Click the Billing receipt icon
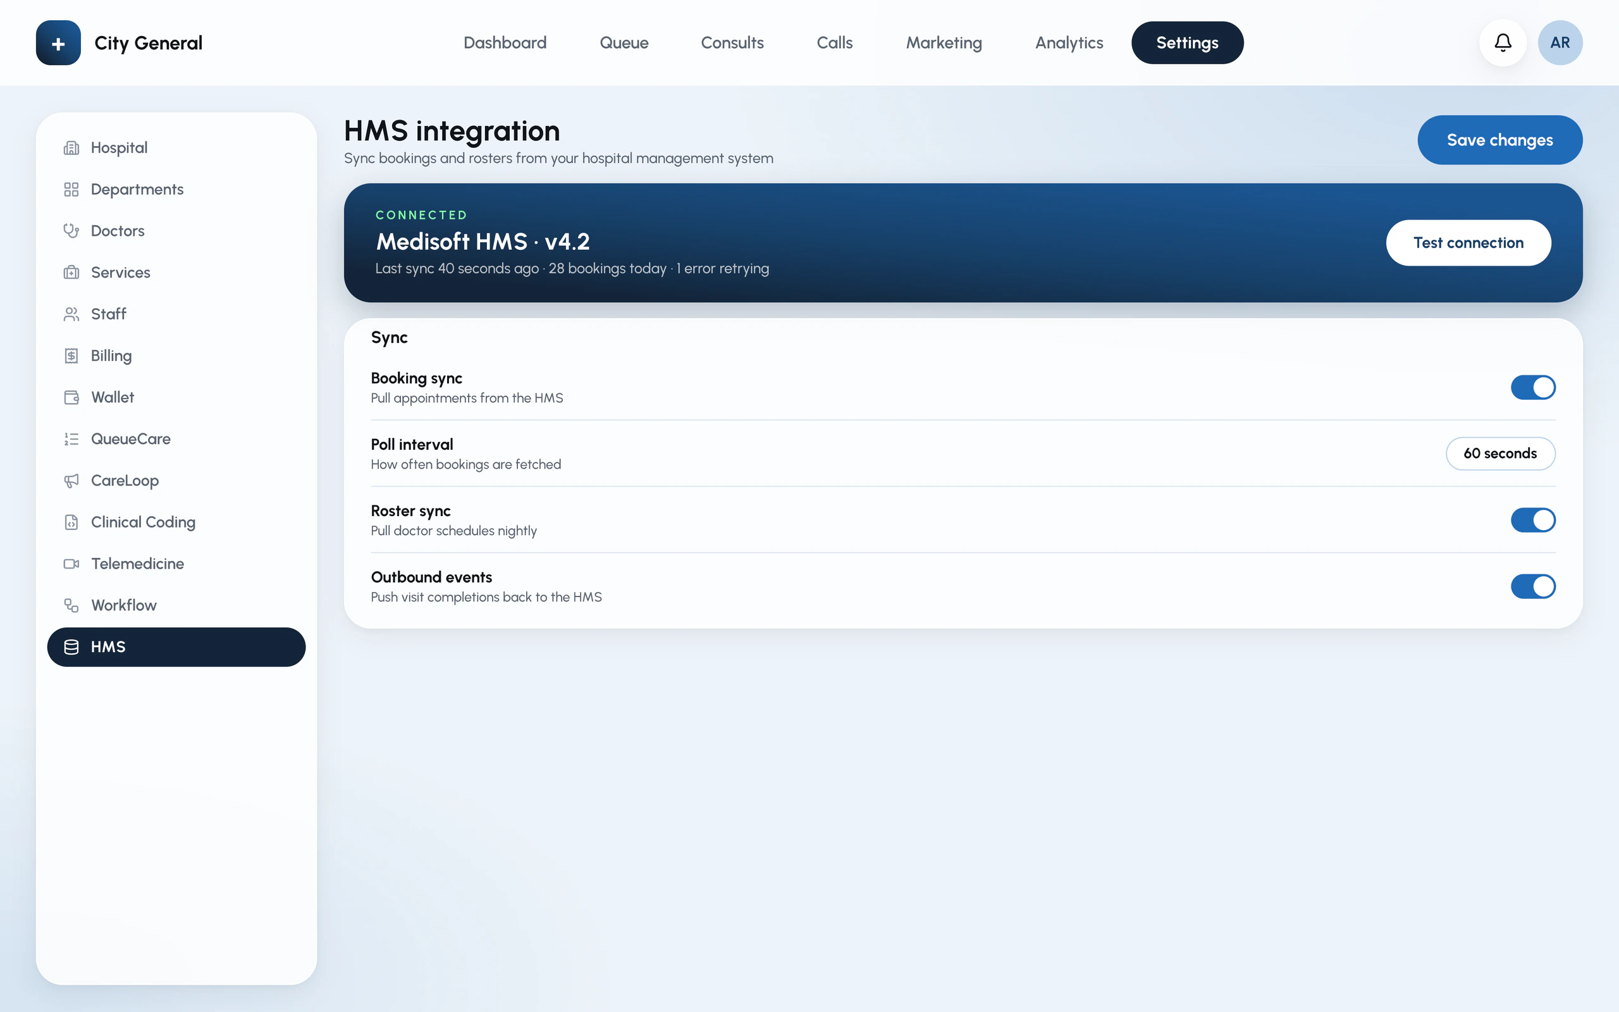Image resolution: width=1619 pixels, height=1012 pixels. click(71, 355)
